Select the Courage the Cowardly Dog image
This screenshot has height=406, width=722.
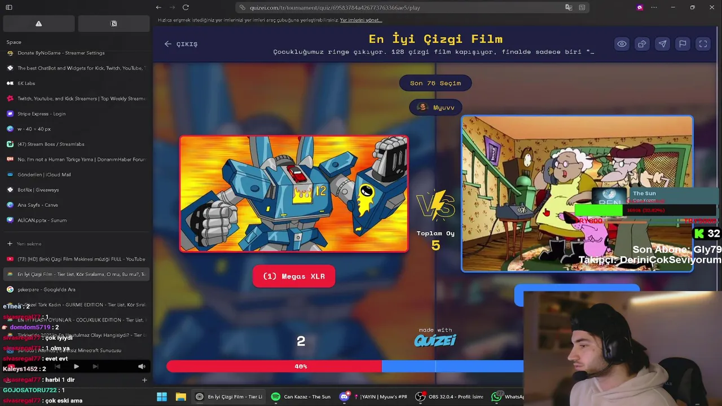pos(577,193)
